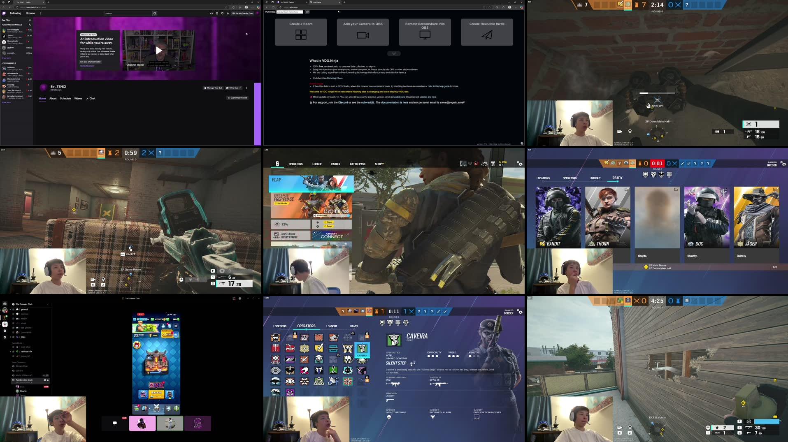Click Manage Your Sub button
The width and height of the screenshot is (788, 442).
pos(213,88)
